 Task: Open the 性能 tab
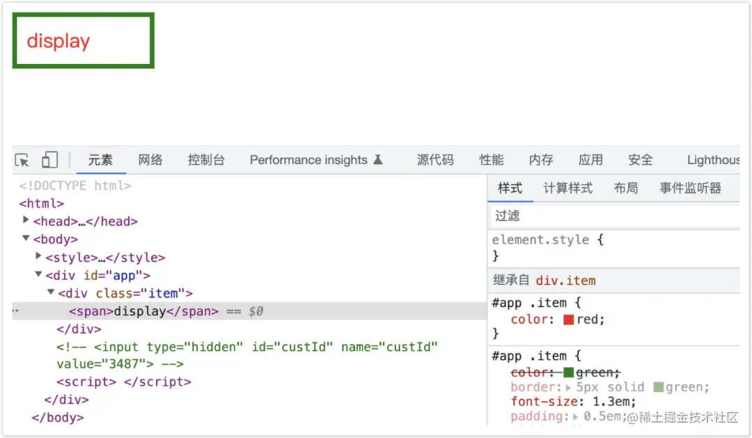point(491,160)
